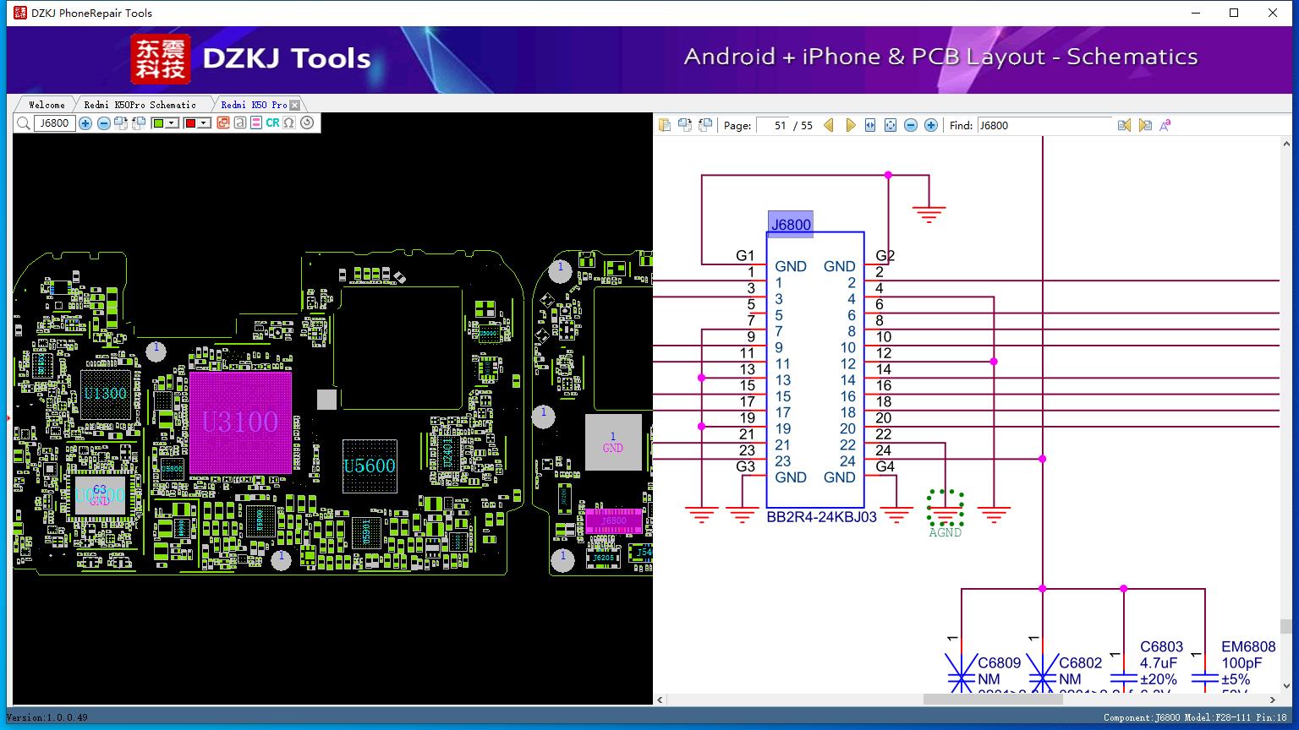Rotate PCB board counter-clockwise icon

(x=139, y=123)
